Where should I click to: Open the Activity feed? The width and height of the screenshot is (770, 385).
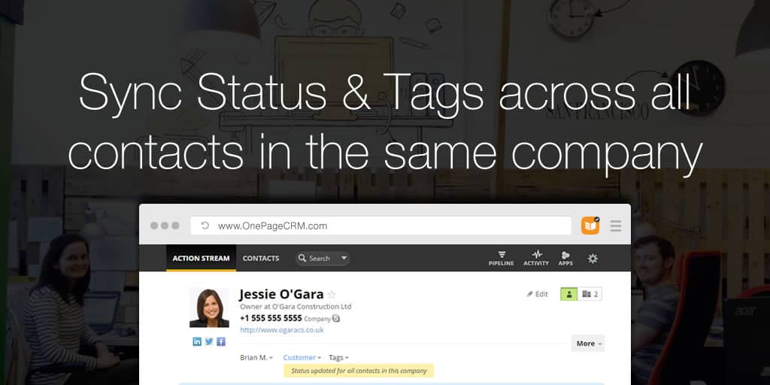(535, 259)
